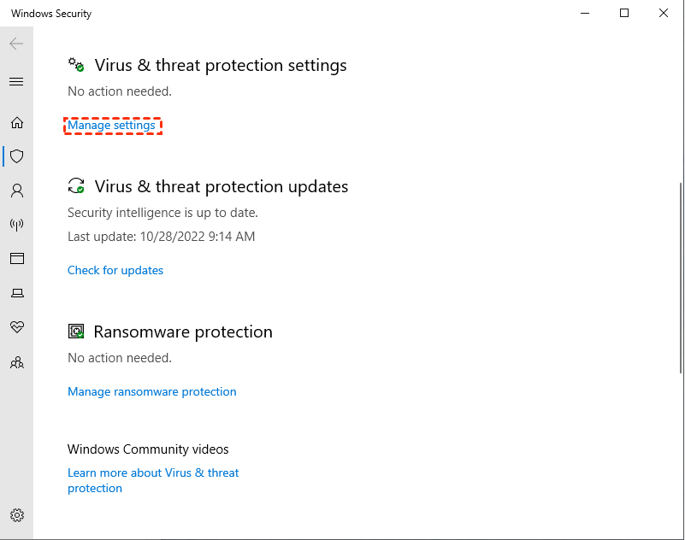The image size is (685, 540).
Task: Open Family options people icon
Action: (16, 362)
